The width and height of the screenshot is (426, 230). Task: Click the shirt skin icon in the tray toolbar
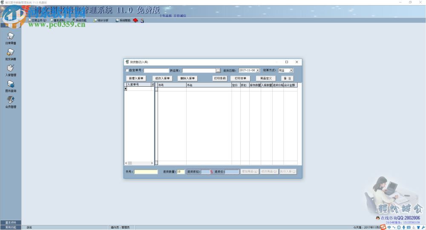(418, 227)
